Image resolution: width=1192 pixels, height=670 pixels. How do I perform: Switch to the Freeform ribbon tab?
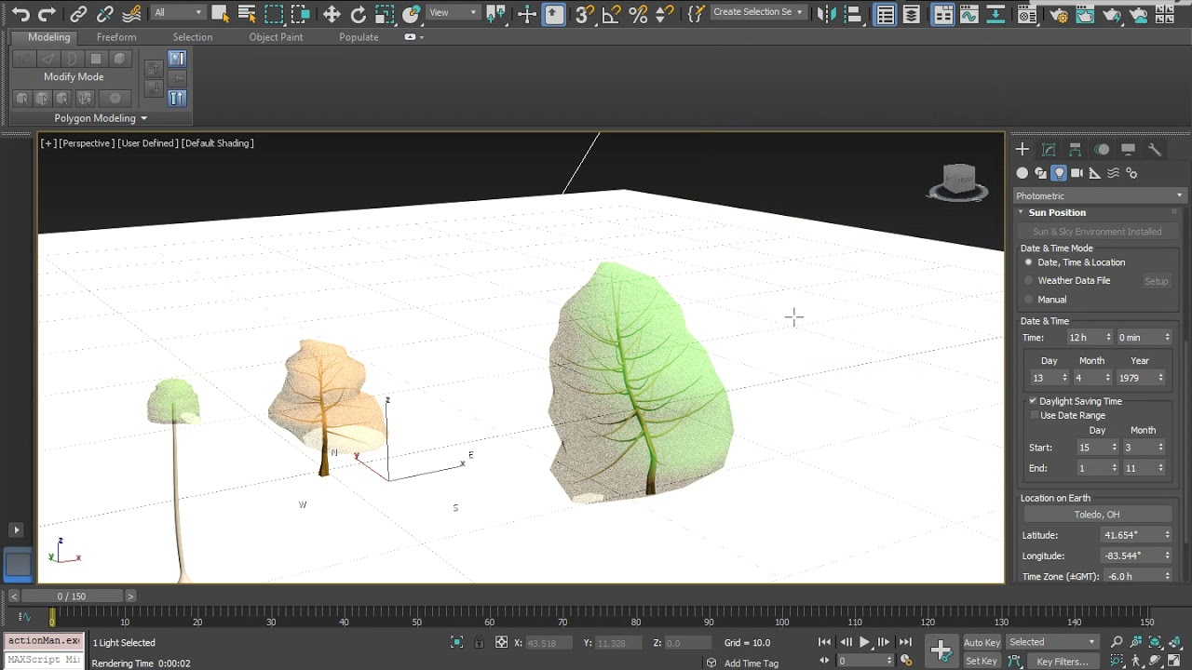coord(116,37)
